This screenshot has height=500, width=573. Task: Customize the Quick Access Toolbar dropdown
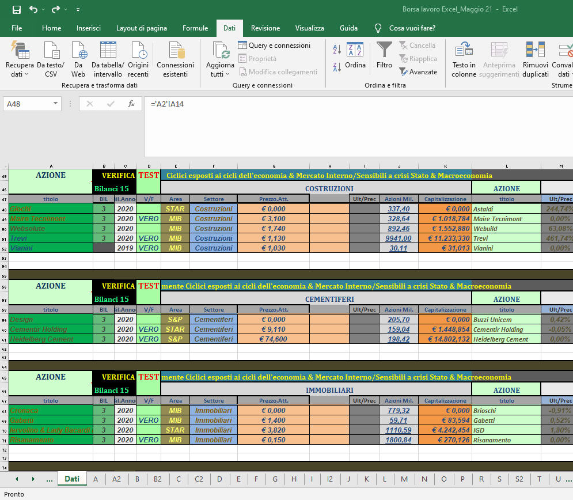[x=78, y=10]
